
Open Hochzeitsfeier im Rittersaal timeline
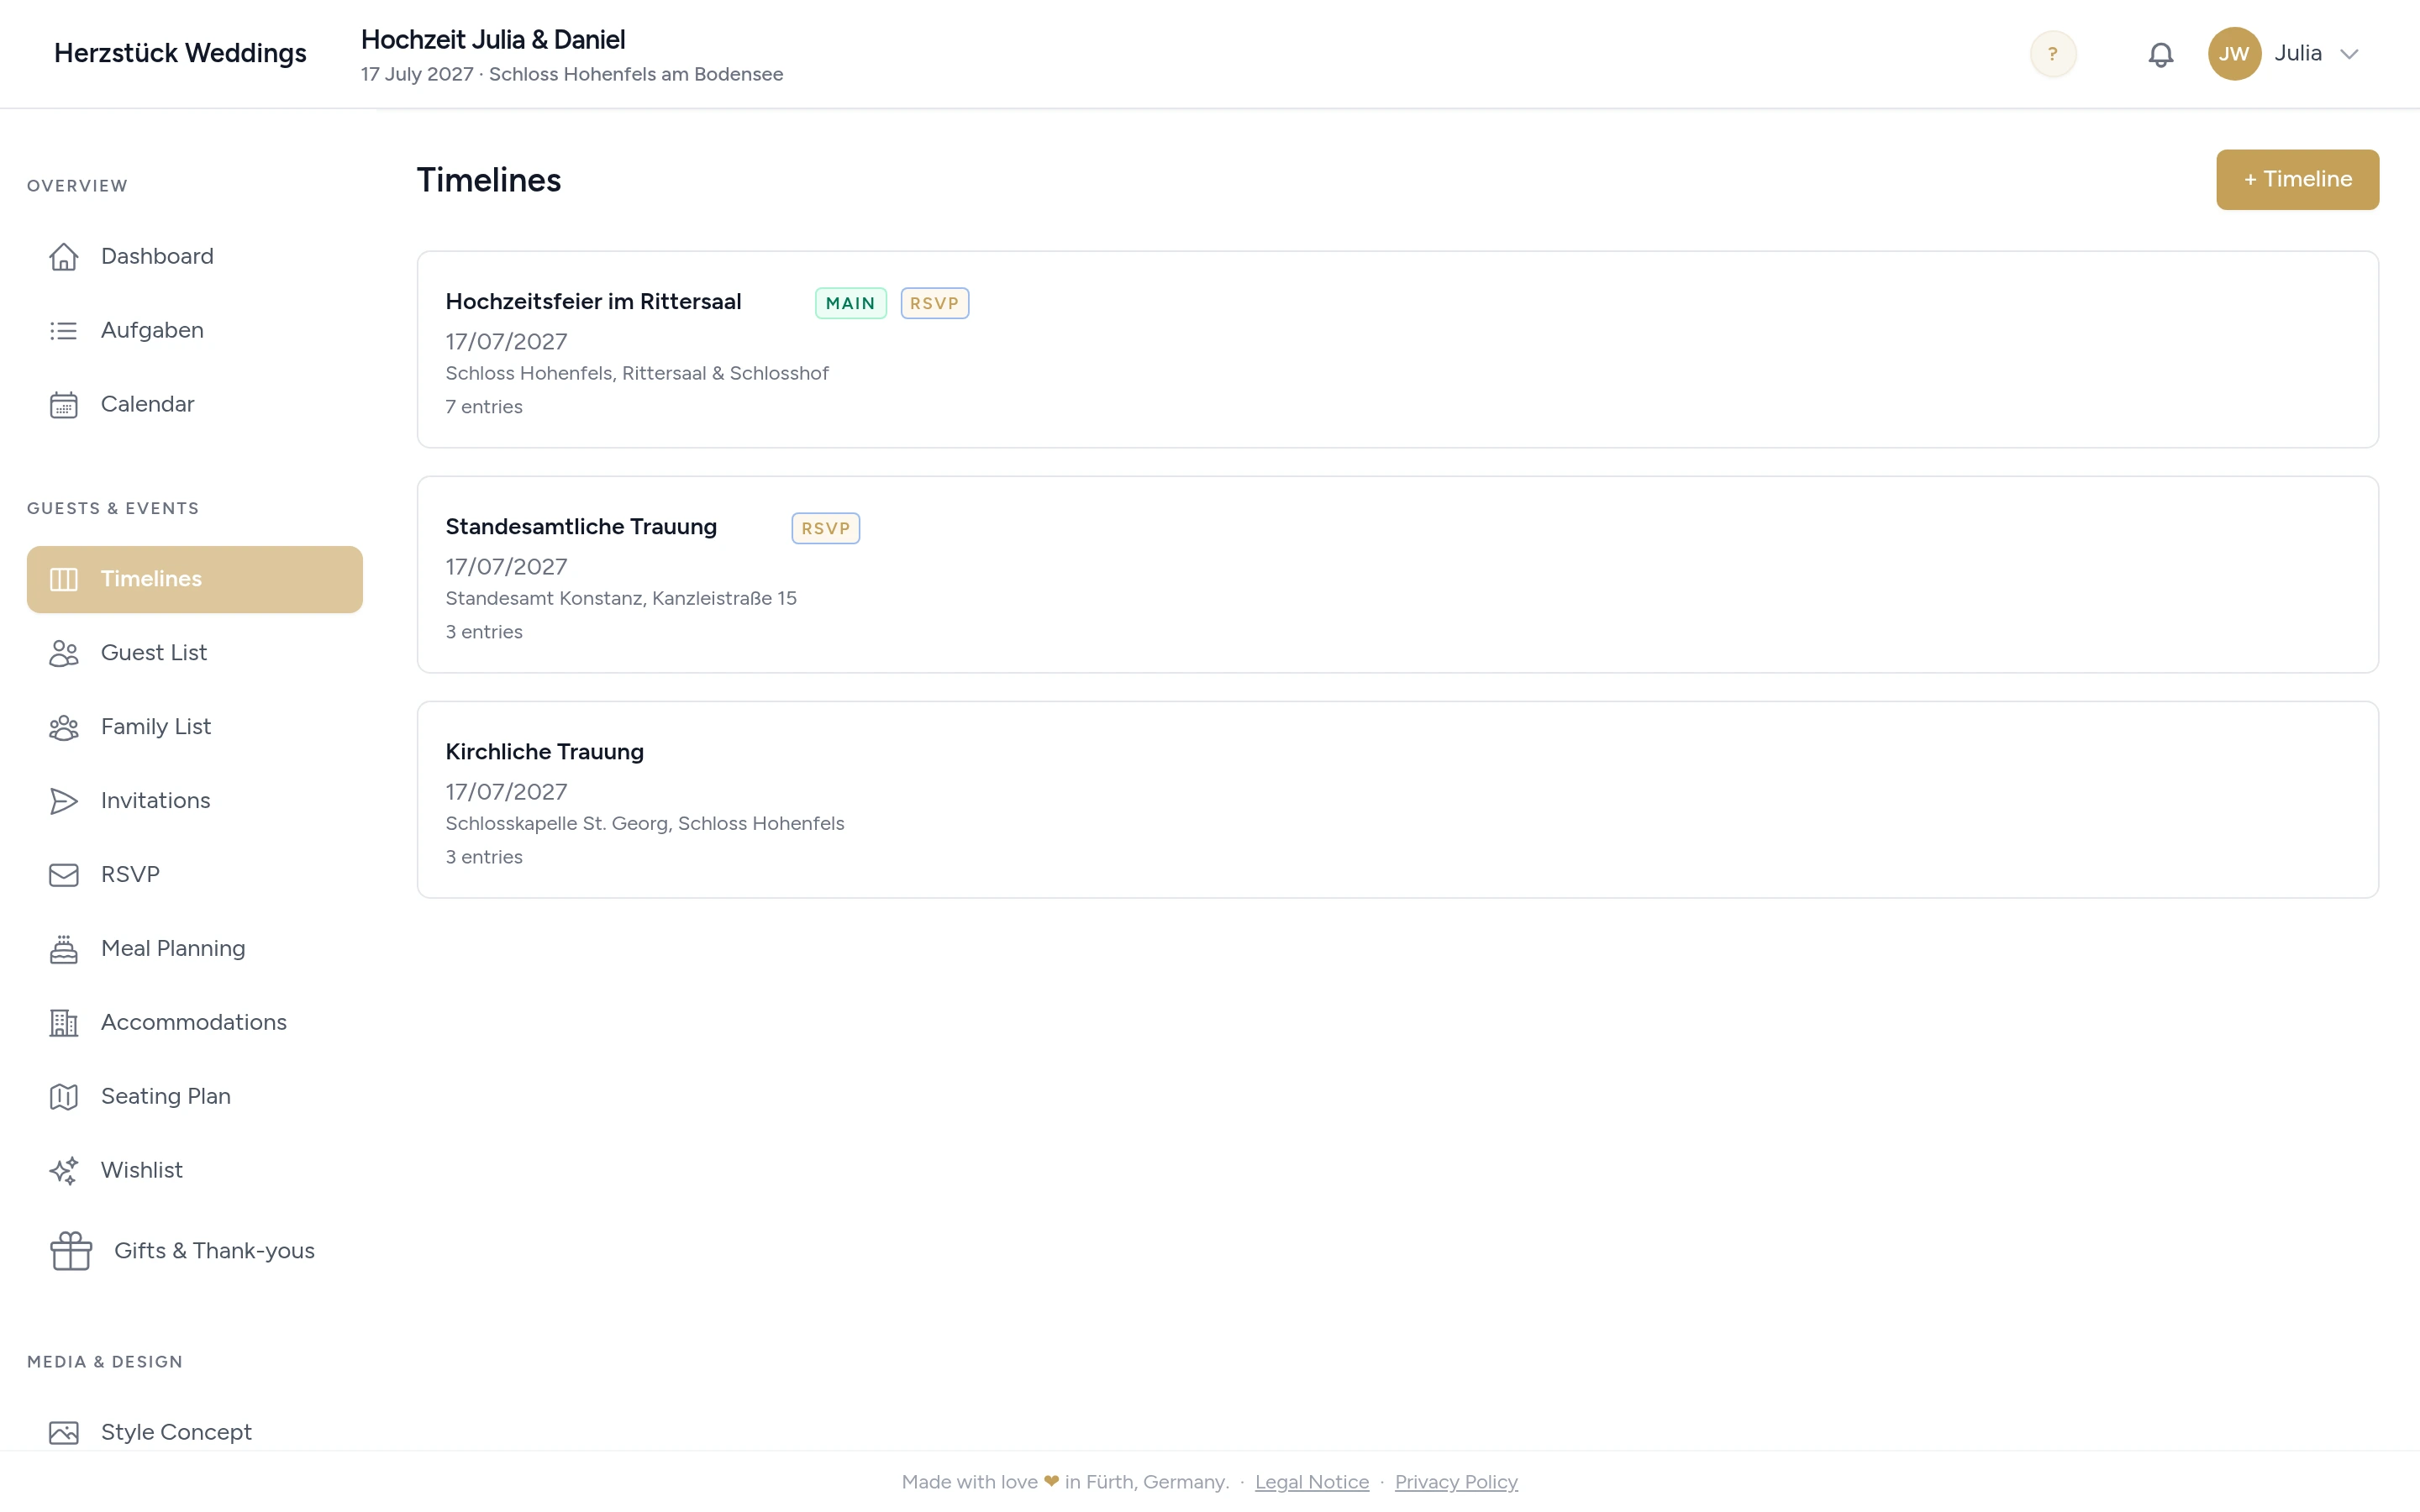point(1397,349)
